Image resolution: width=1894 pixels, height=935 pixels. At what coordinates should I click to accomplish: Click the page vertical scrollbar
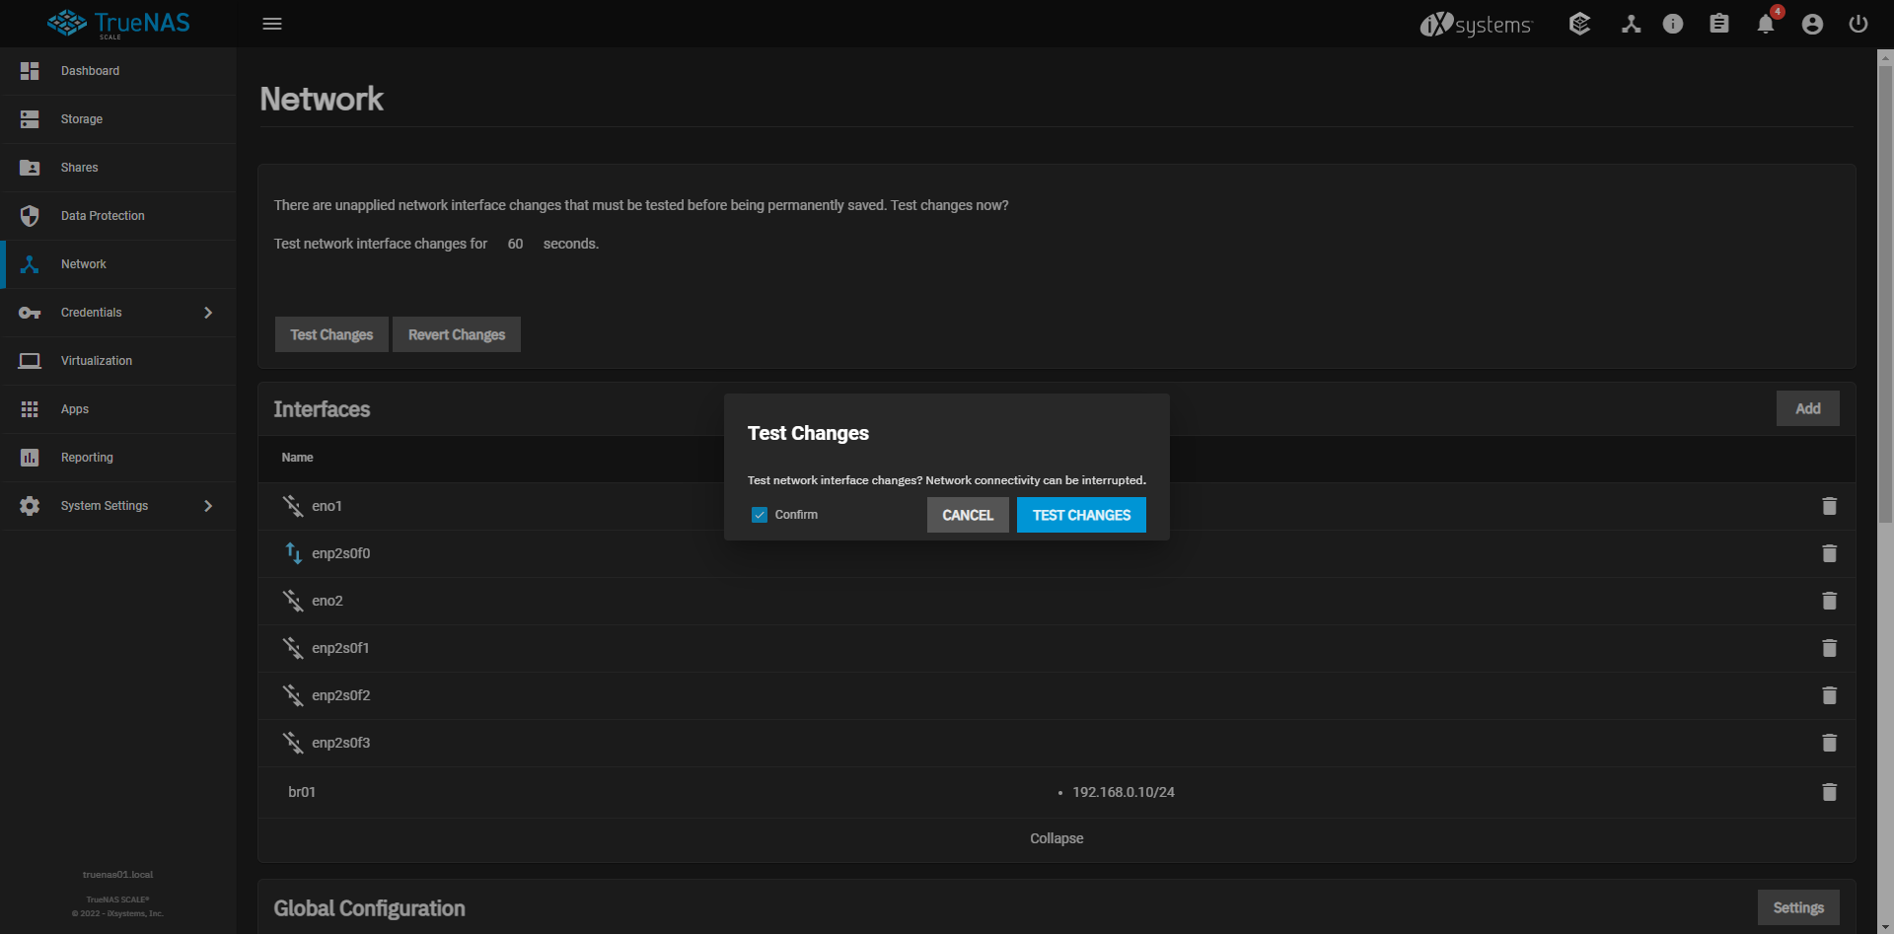coord(1885,296)
